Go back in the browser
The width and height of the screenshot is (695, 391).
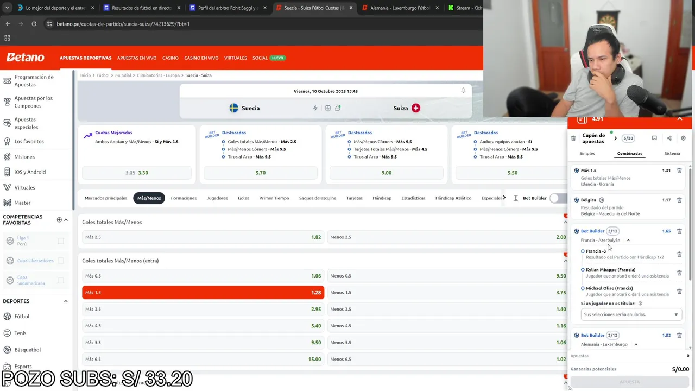coord(8,24)
